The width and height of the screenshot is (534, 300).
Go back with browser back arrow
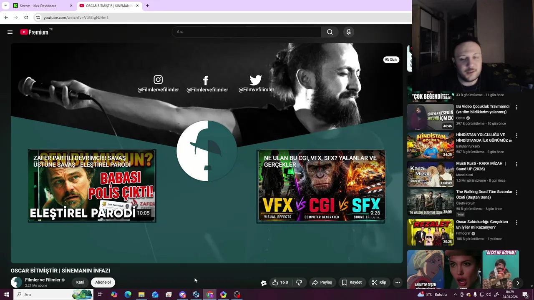click(6, 17)
